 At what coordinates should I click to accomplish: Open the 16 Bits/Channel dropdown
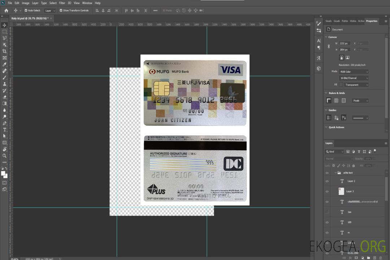(x=354, y=78)
